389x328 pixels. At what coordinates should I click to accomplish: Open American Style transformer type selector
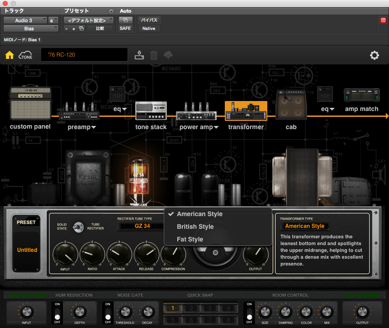[x=305, y=226]
